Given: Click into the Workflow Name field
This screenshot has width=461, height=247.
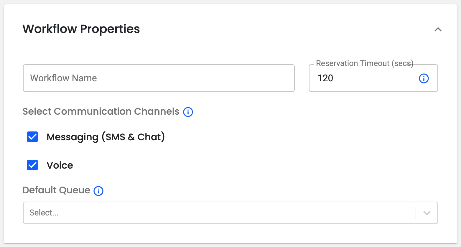Looking at the screenshot, I should tap(159, 78).
